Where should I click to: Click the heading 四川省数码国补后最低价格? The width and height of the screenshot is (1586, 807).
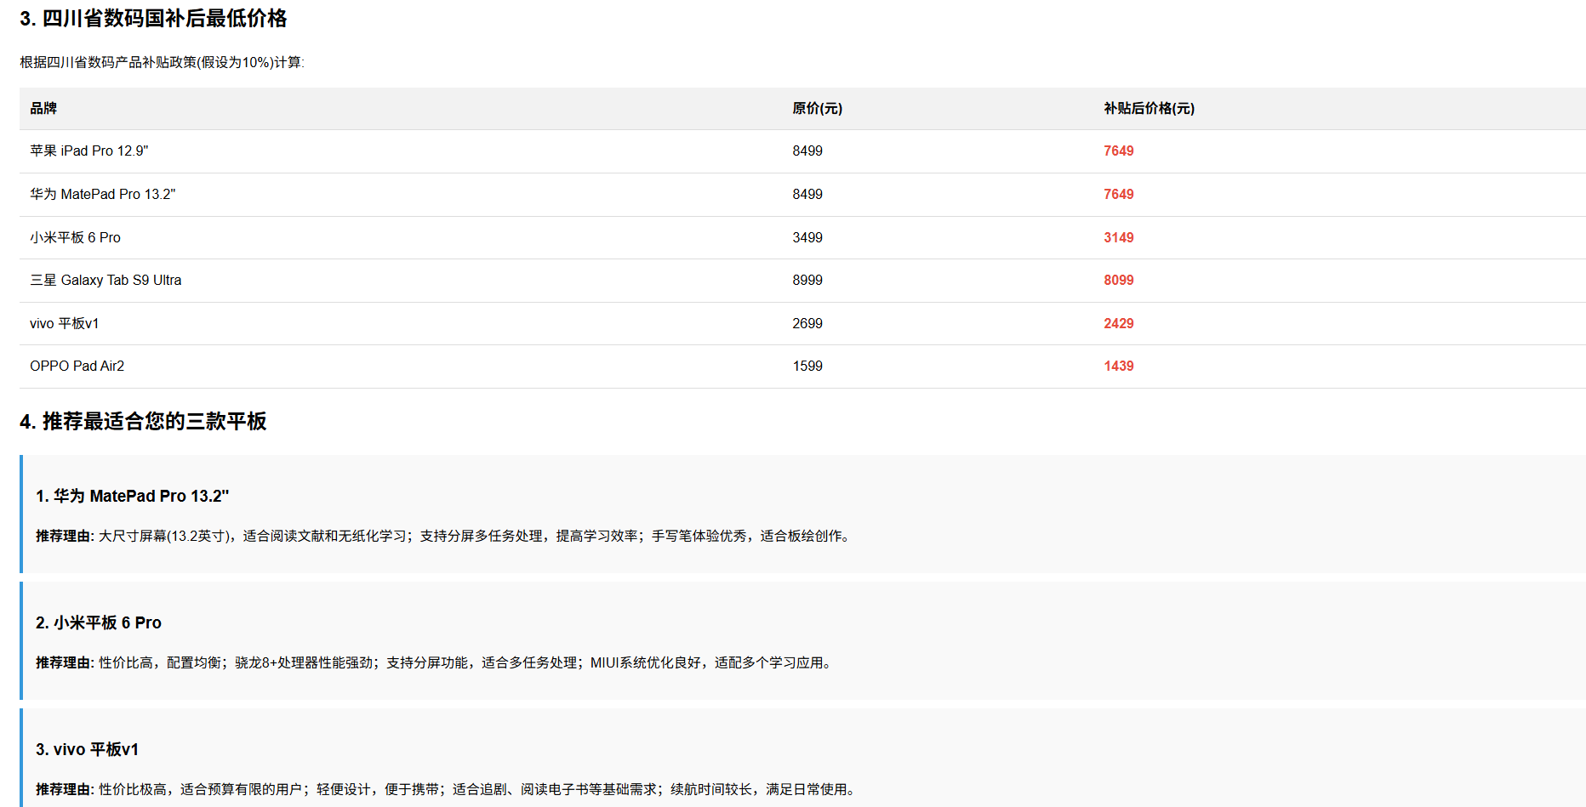click(x=153, y=19)
